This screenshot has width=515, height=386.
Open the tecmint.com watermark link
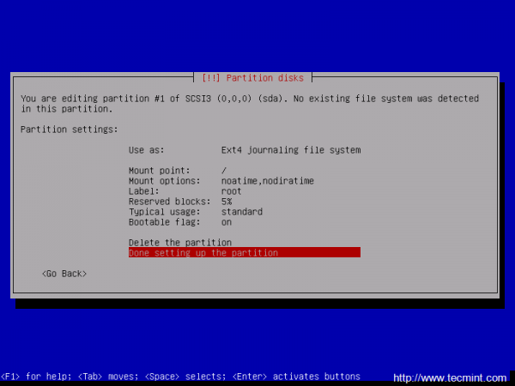pyautogui.click(x=450, y=378)
